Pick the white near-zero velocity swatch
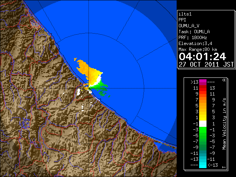 pos(203,124)
